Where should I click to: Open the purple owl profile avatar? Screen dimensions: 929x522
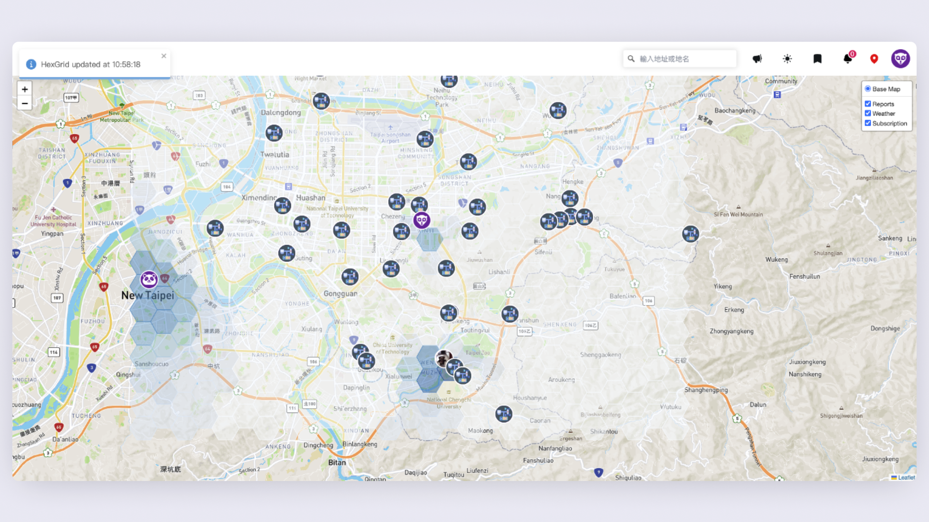901,58
